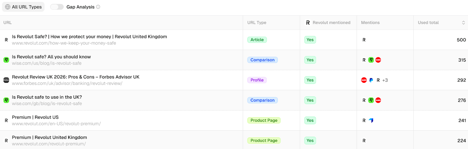Click the Revolut mention icon in the 276 row
Image resolution: width=468 pixels, height=149 pixels.
pyautogui.click(x=364, y=100)
